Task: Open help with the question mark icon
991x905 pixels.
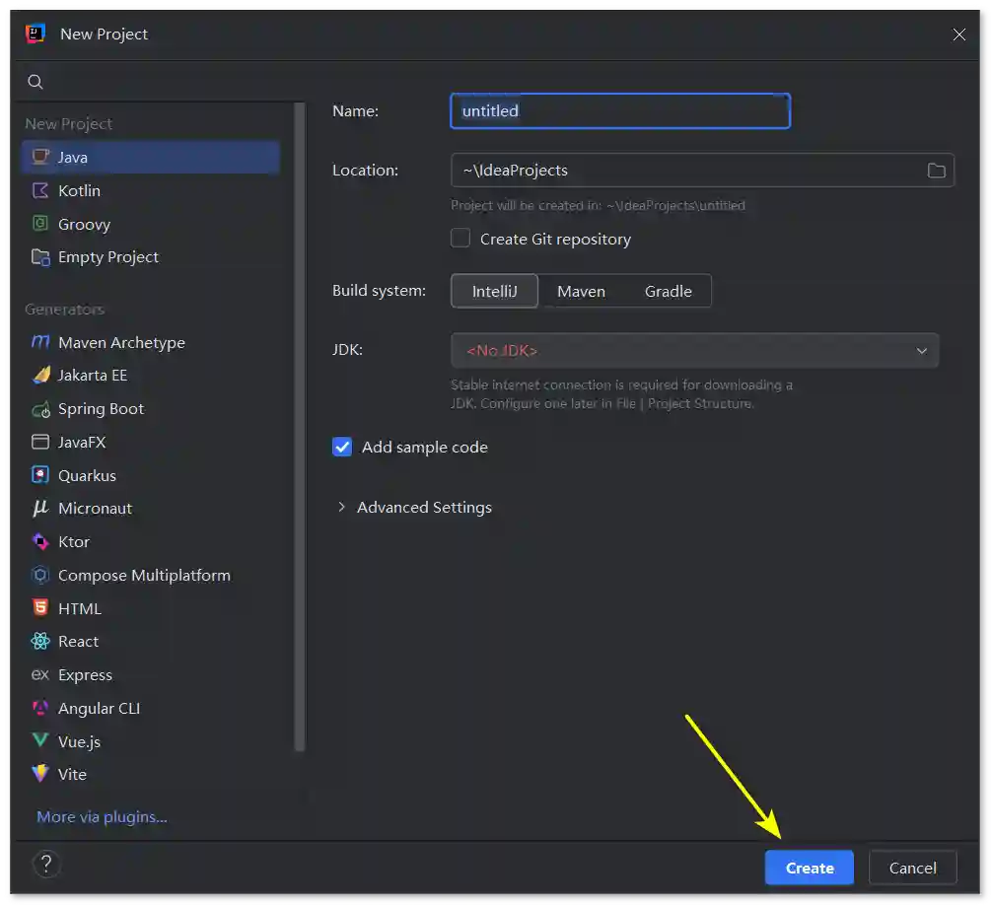Action: [46, 865]
